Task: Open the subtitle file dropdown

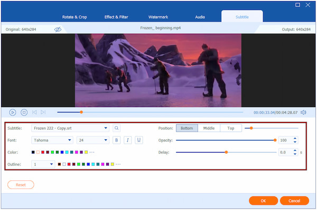Action: (x=70, y=128)
